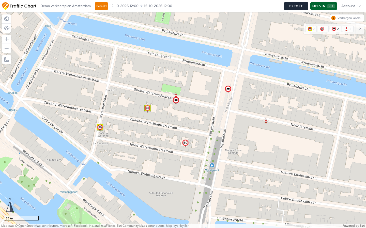Click the 50 m scale bar
The image size is (366, 228).
click(x=21, y=218)
